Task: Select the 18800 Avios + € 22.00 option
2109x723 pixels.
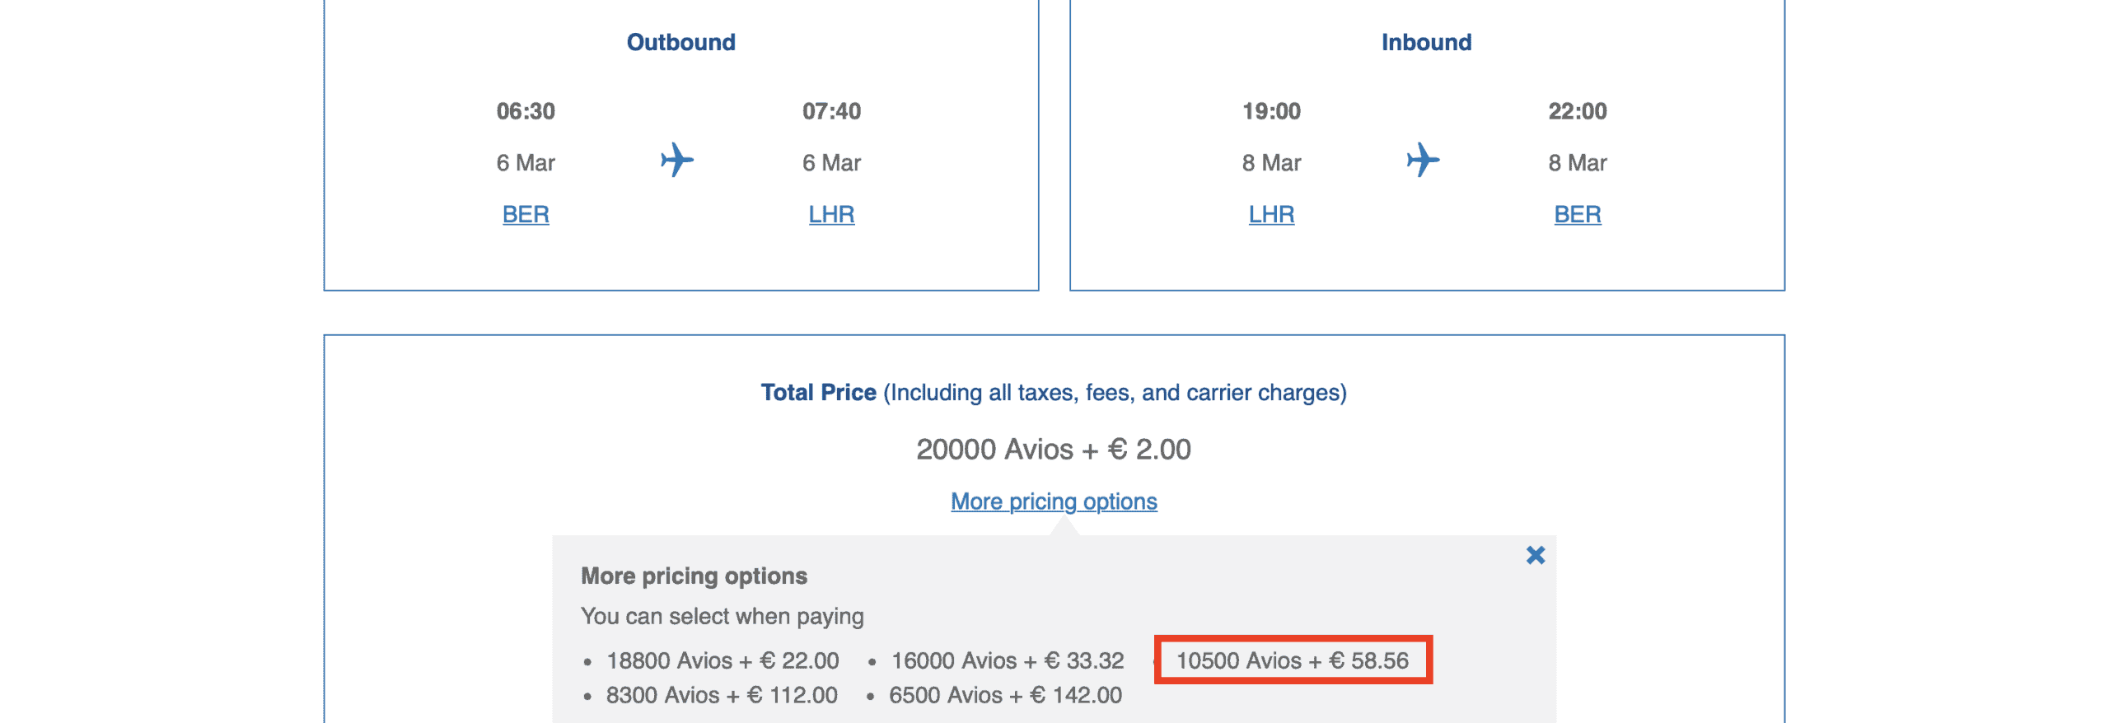Action: [722, 660]
